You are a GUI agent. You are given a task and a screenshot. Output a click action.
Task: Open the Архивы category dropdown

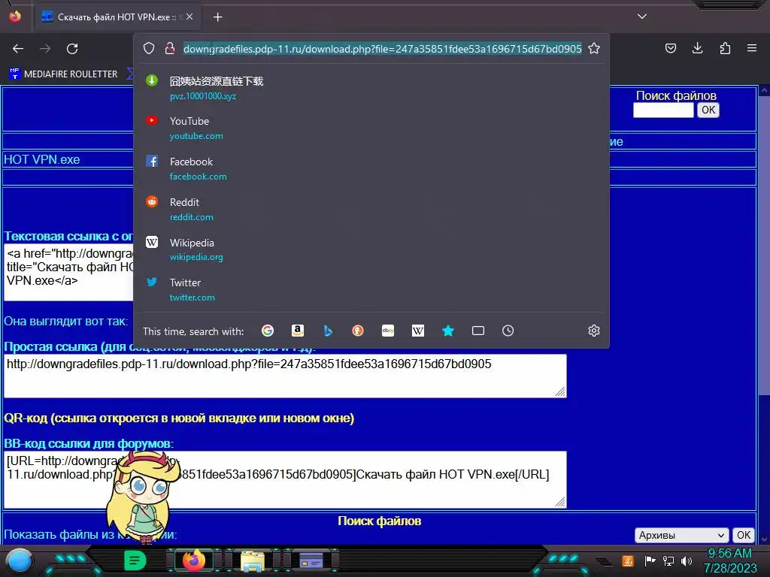[x=681, y=535]
